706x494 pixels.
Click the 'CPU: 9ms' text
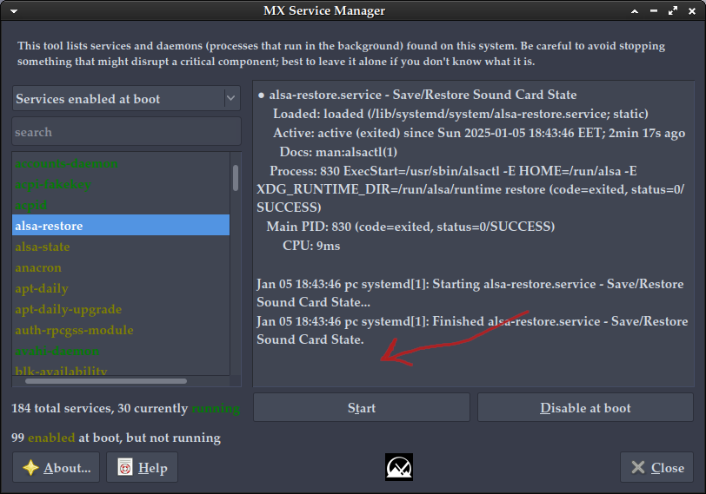click(x=311, y=246)
